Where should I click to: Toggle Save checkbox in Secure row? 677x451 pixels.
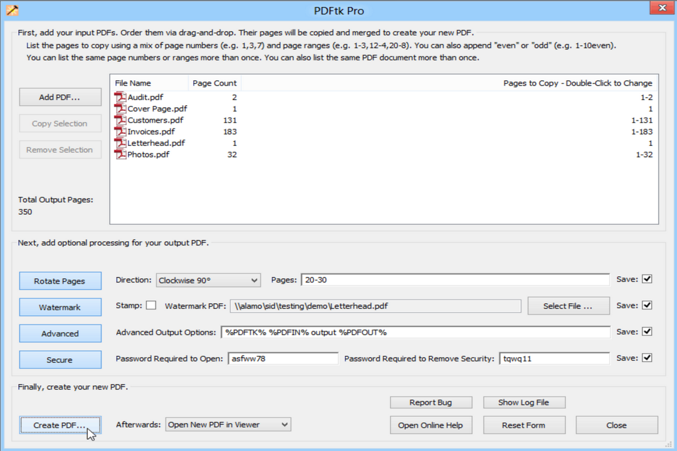[x=648, y=358]
